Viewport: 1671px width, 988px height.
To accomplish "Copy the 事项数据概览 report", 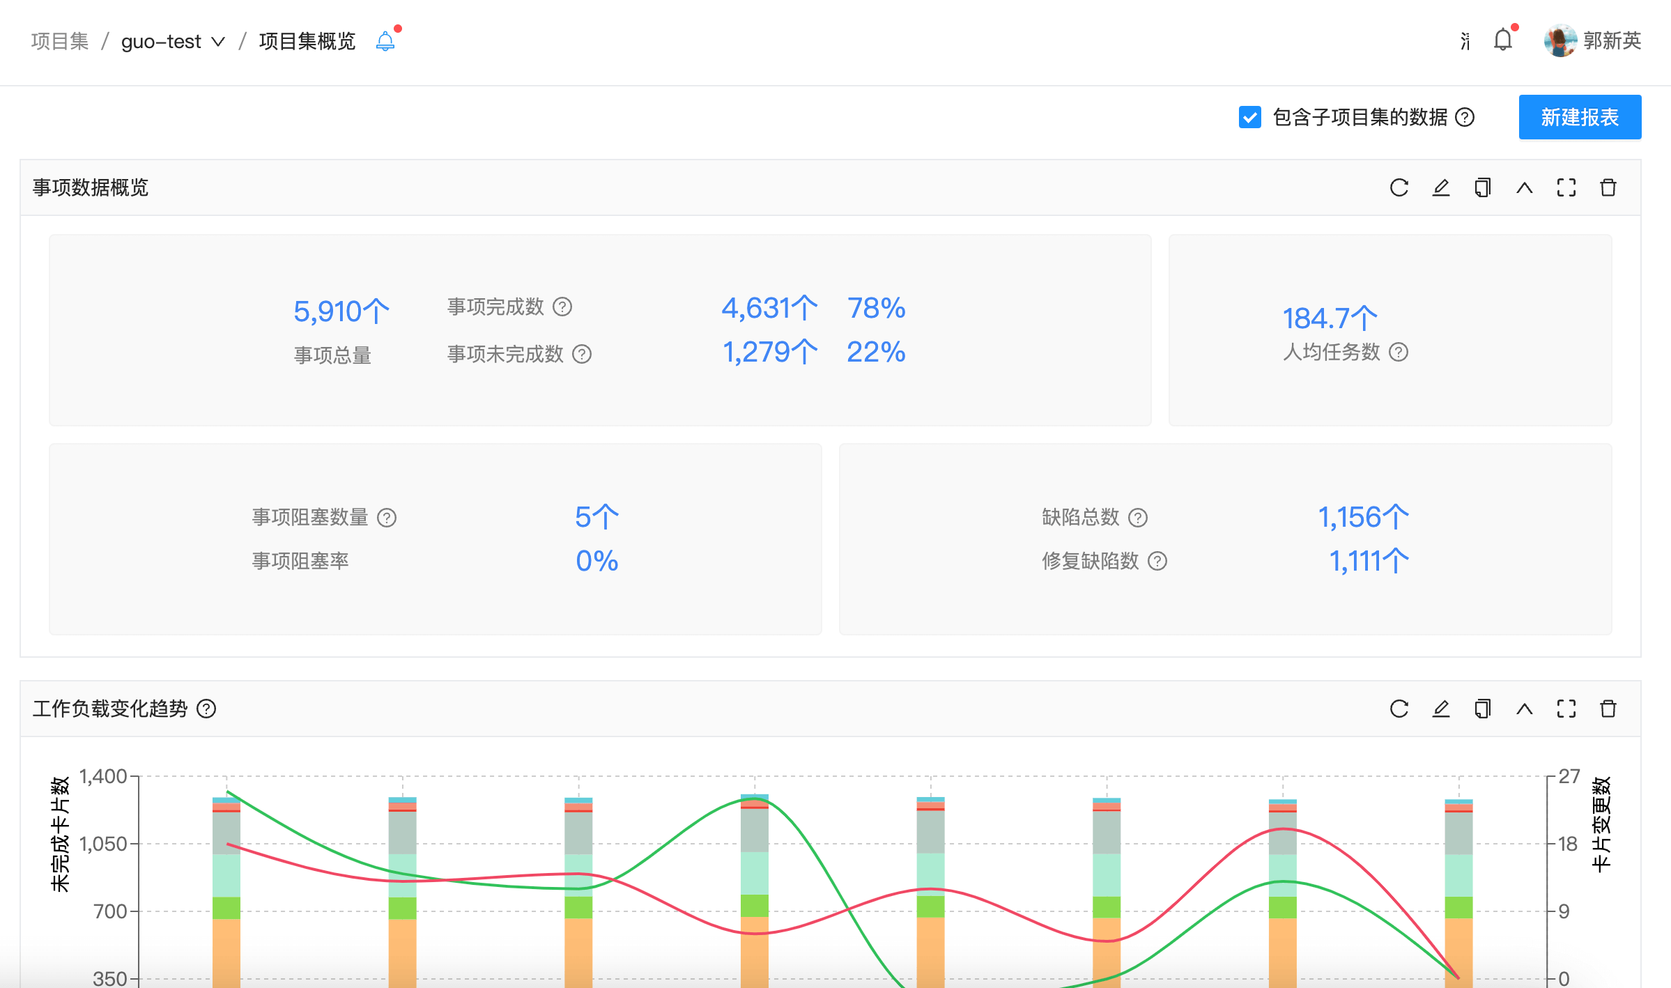I will pos(1482,187).
